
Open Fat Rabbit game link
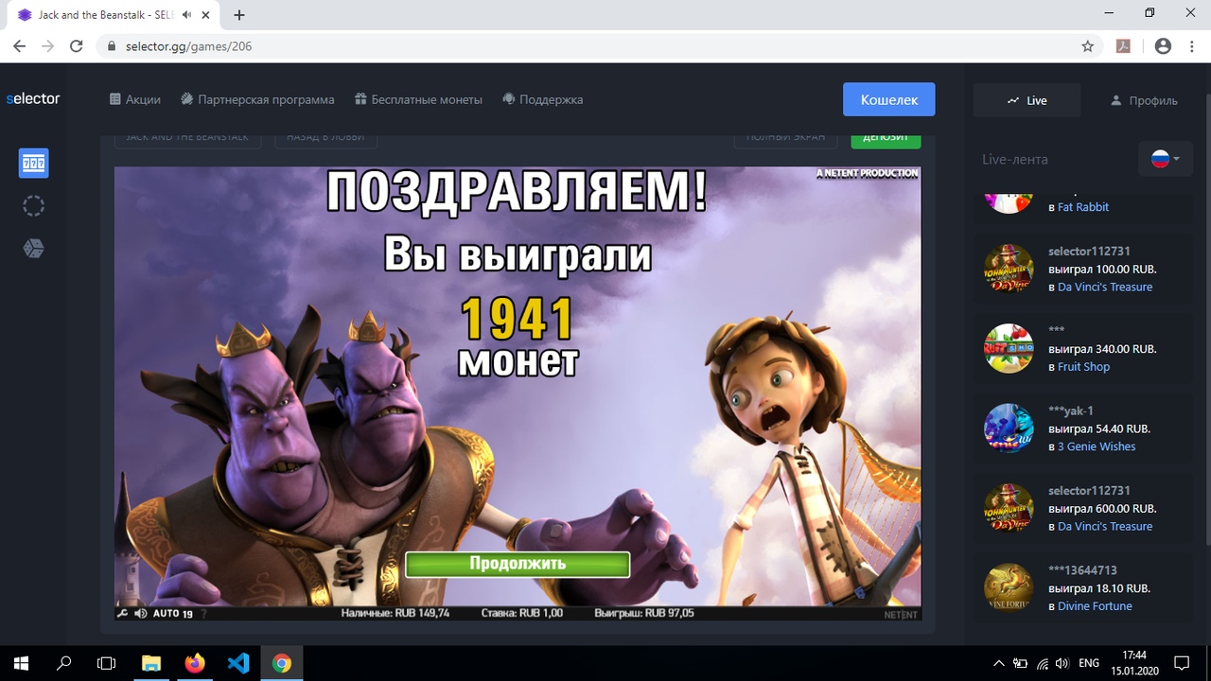click(x=1083, y=207)
